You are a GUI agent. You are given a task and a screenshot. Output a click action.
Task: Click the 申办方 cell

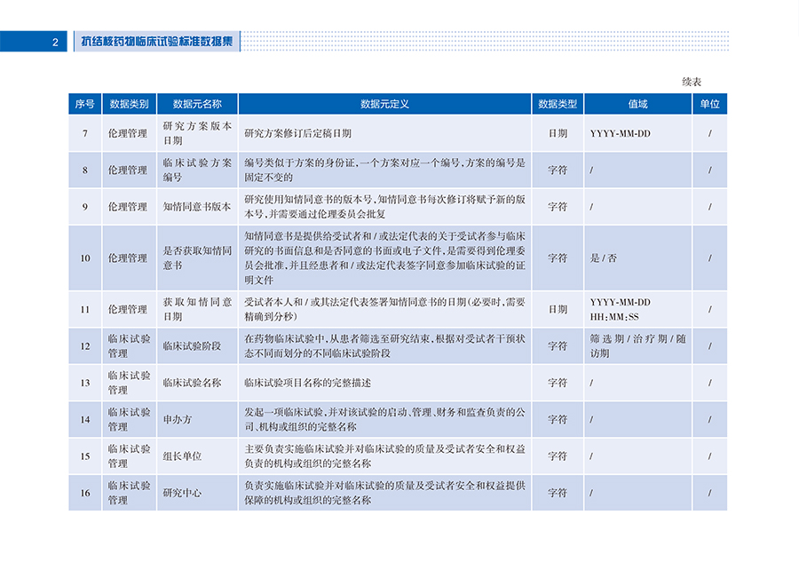197,419
